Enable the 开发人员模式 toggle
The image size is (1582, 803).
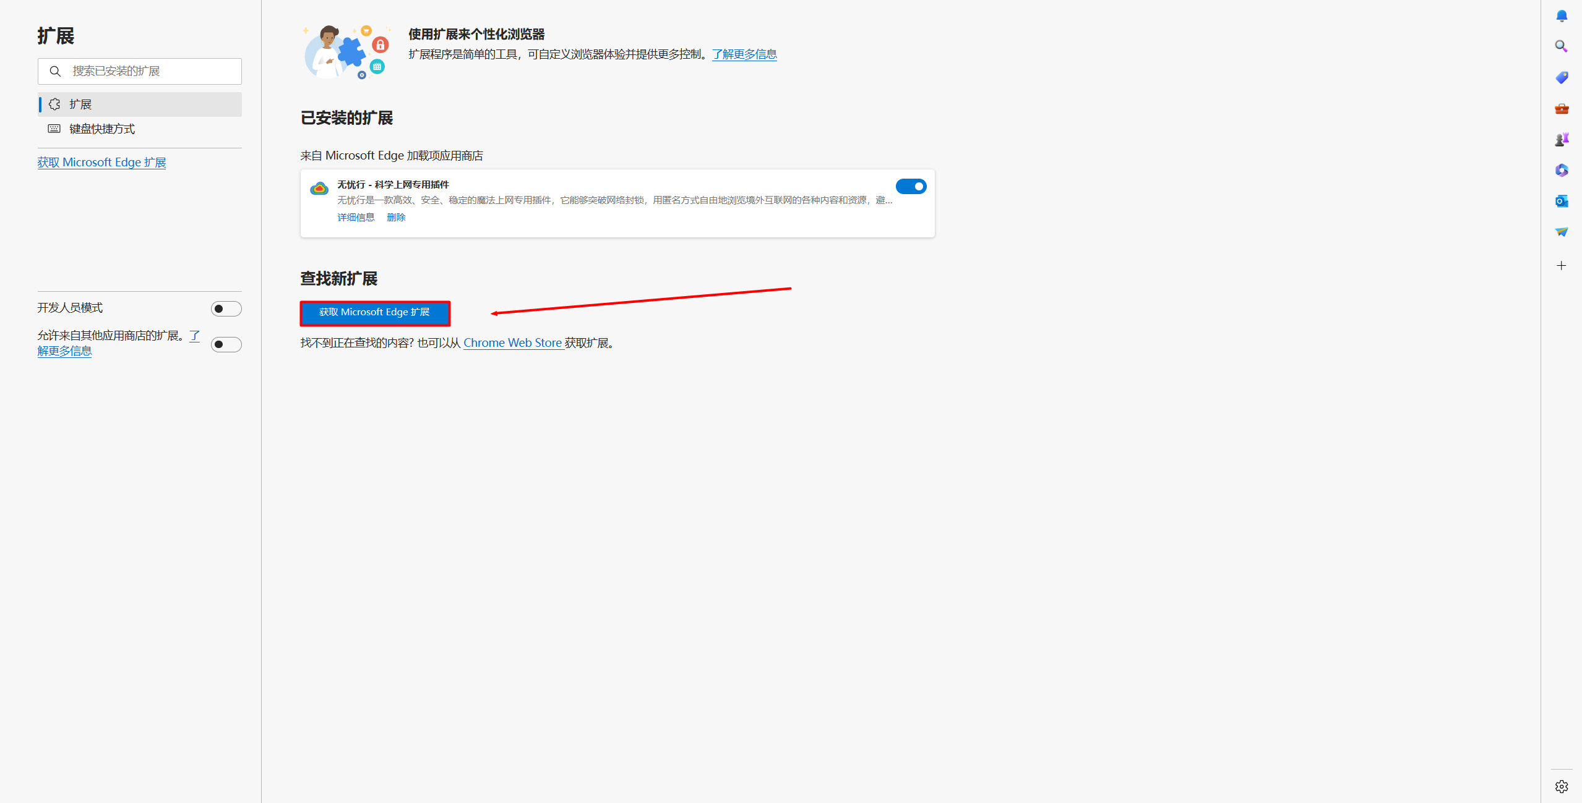pyautogui.click(x=226, y=308)
